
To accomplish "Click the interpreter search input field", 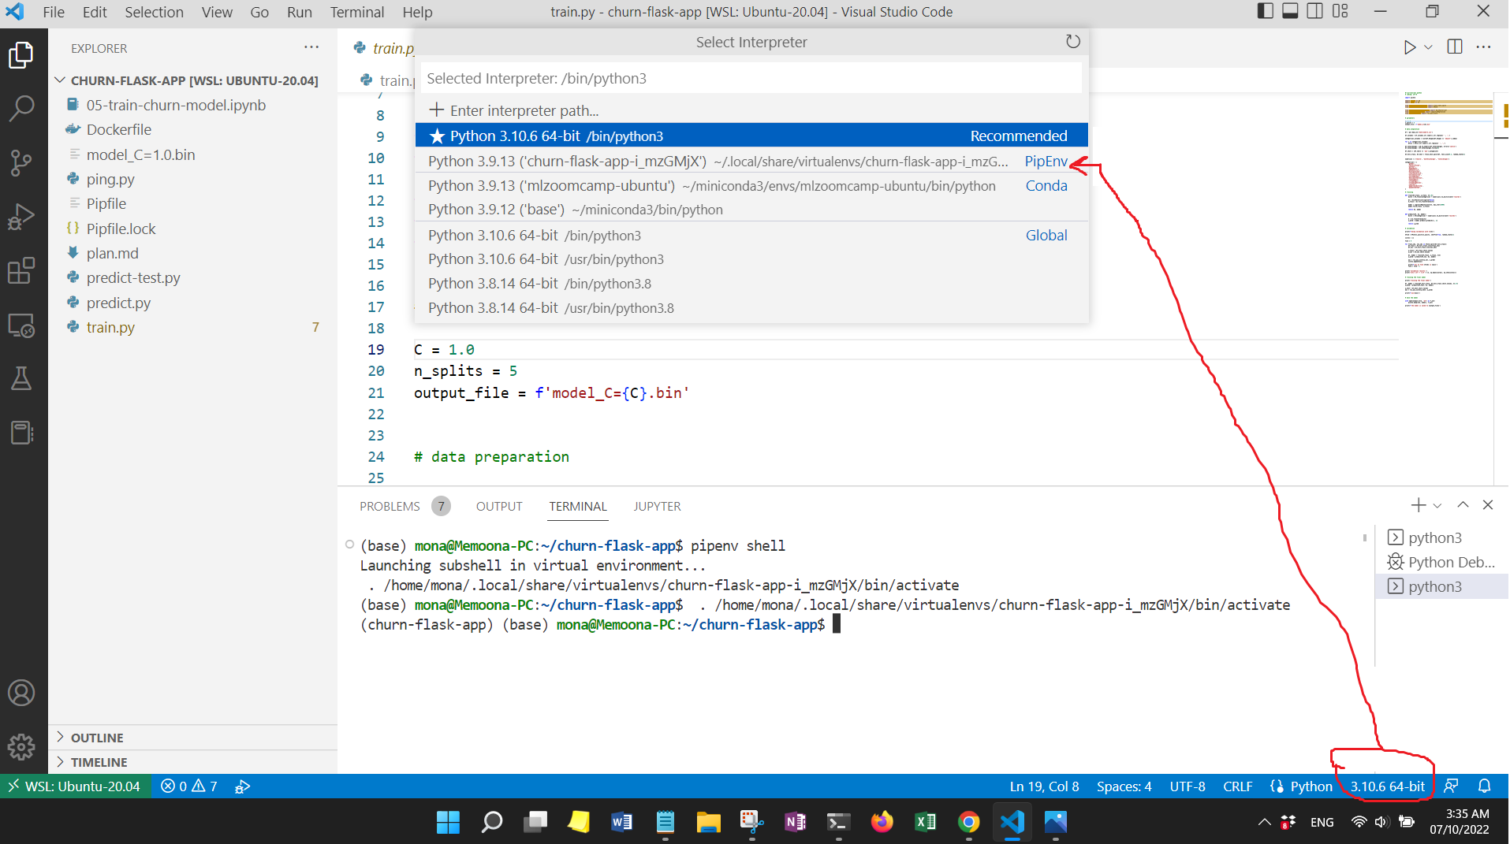I will pyautogui.click(x=751, y=78).
